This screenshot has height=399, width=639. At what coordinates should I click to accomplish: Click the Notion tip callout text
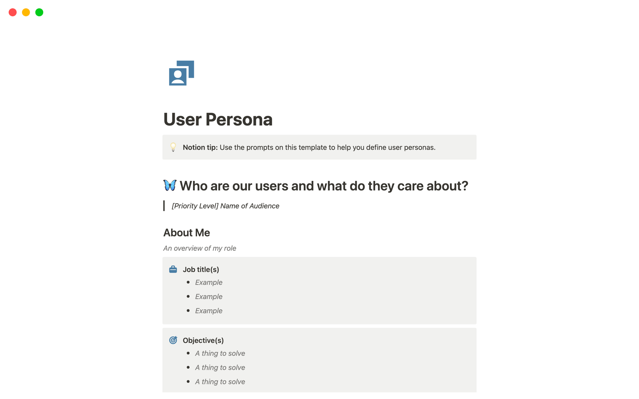(309, 147)
